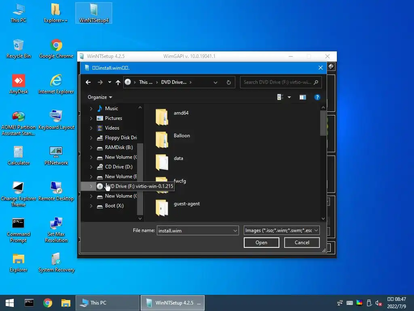The image size is (414, 311).
Task: Launch Command Prompt from the taskbar
Action: (x=29, y=303)
